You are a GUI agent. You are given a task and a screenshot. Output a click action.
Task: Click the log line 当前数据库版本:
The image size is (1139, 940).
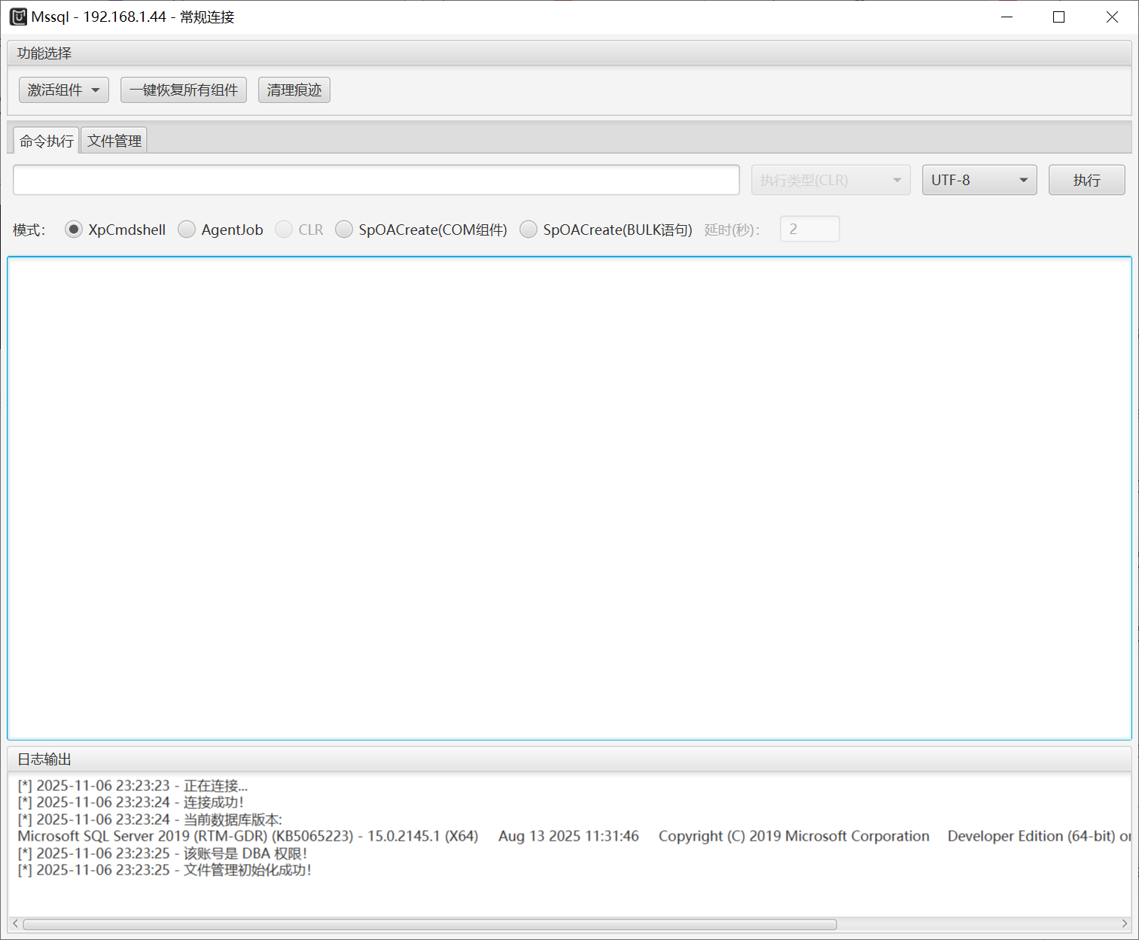click(x=150, y=820)
